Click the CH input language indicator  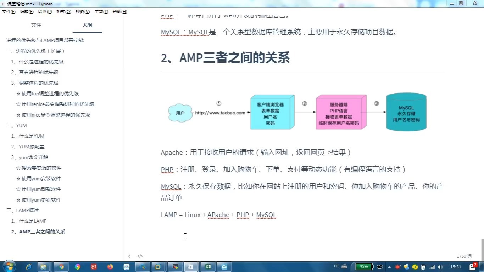click(336, 266)
